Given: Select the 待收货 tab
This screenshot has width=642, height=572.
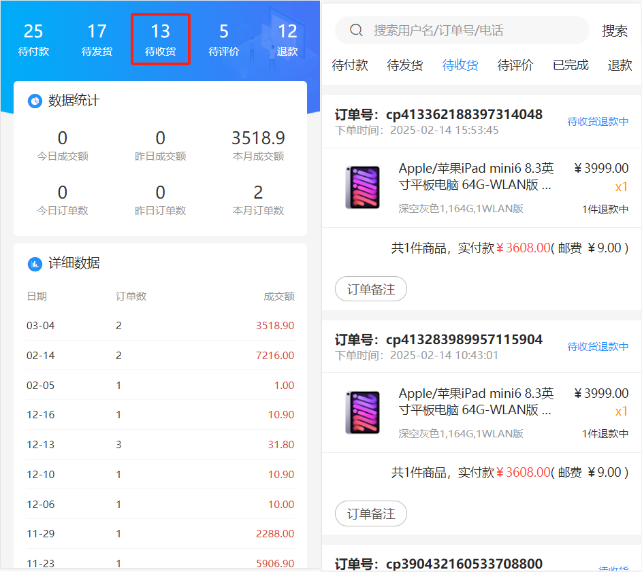Looking at the screenshot, I should point(460,65).
